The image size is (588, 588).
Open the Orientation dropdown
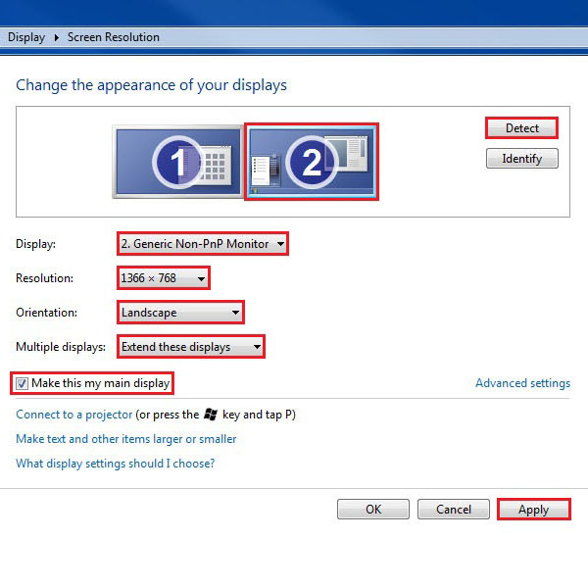click(180, 312)
